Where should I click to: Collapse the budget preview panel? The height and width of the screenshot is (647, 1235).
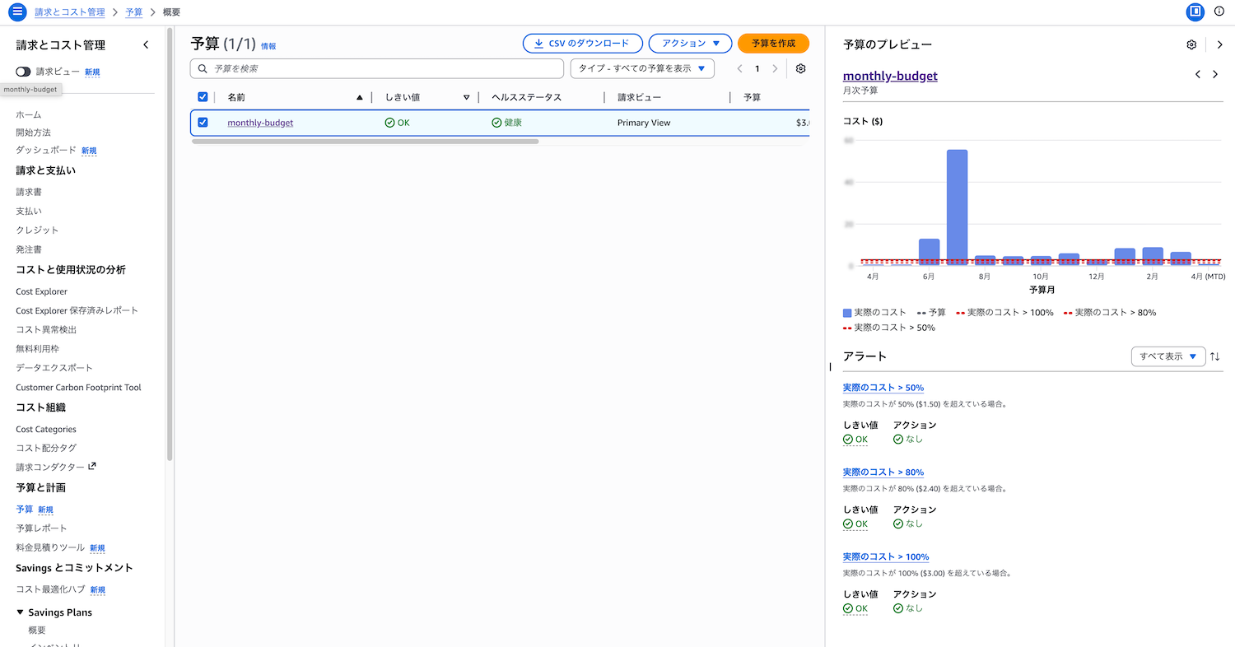coord(1219,44)
